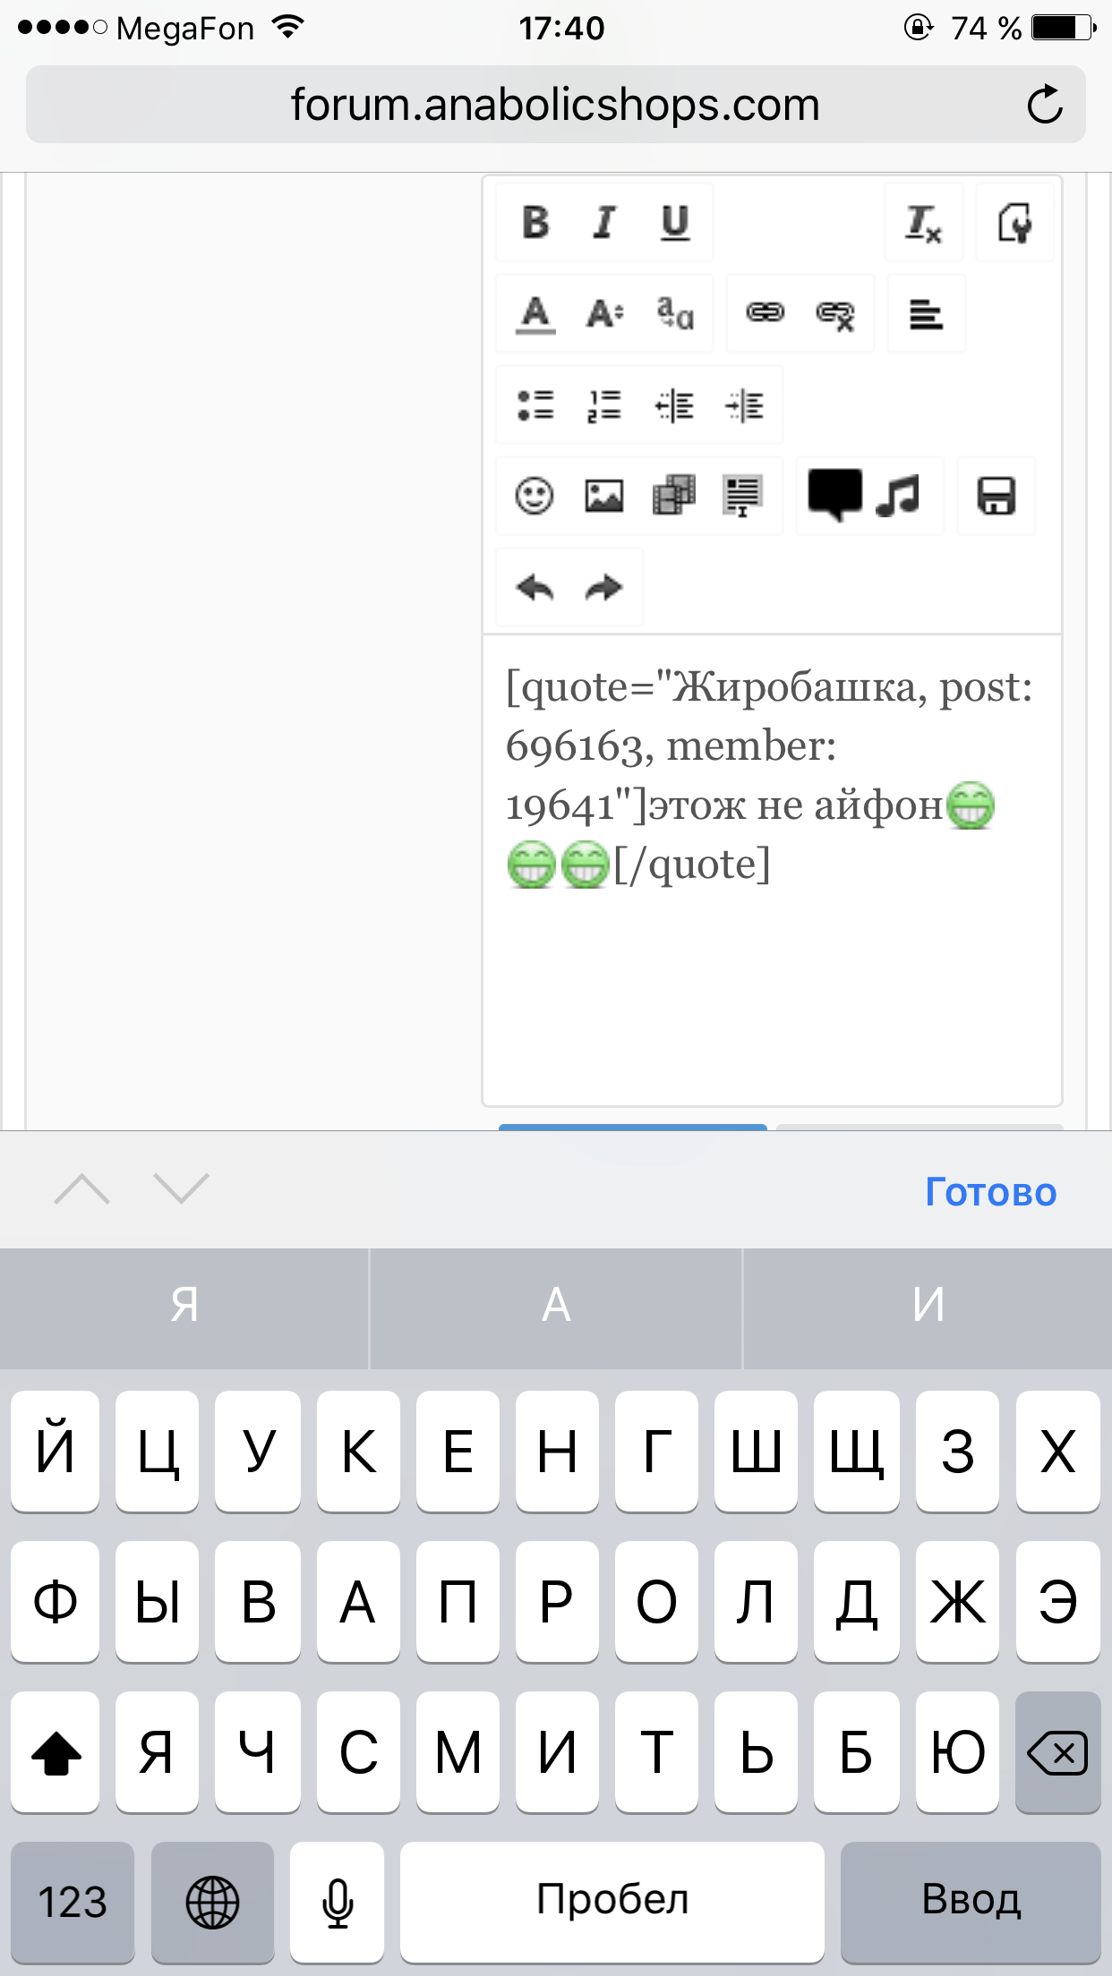The image size is (1112, 1976).
Task: Tap the Готово button above the keyboard
Action: [990, 1192]
